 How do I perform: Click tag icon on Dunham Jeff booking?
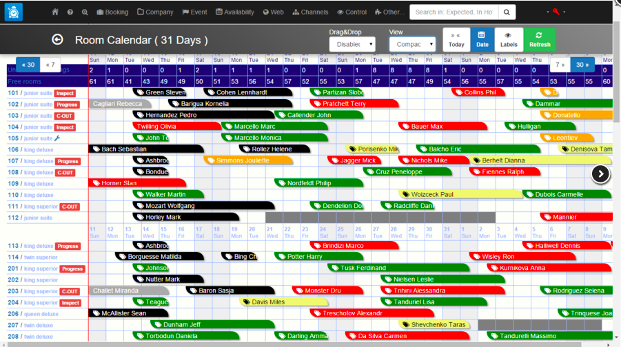click(158, 324)
